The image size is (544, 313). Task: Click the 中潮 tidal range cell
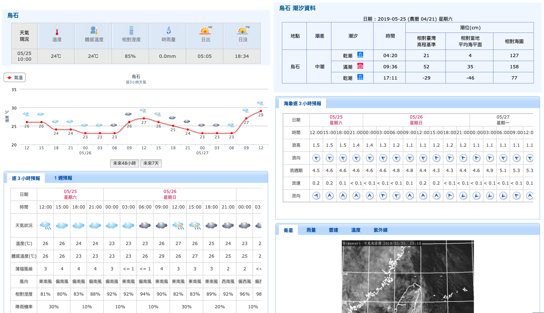[320, 67]
